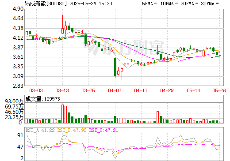
Task: Click the 3.09 price axis label
Action: (18, 76)
